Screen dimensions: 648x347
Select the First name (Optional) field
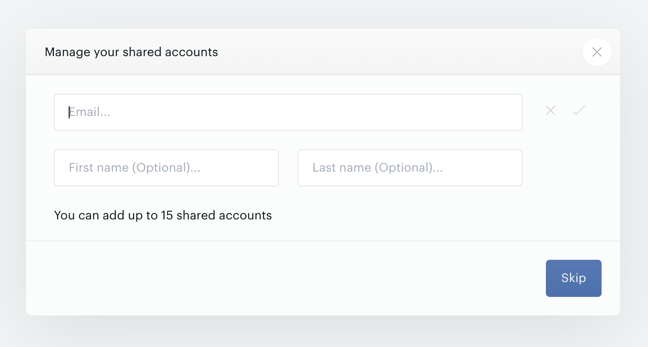point(166,168)
